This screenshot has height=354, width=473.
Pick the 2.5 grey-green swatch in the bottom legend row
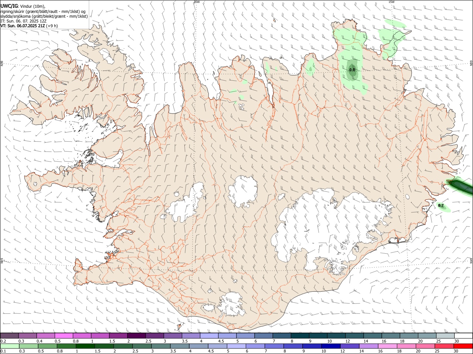pos(142,346)
